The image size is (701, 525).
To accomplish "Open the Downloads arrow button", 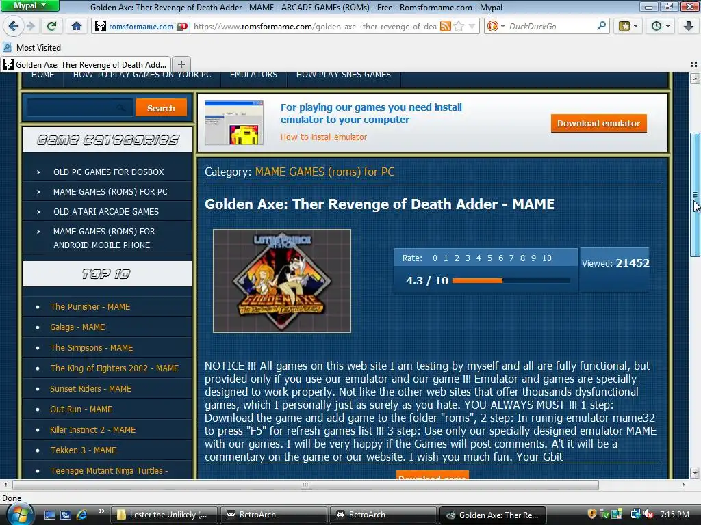I will 689,26.
